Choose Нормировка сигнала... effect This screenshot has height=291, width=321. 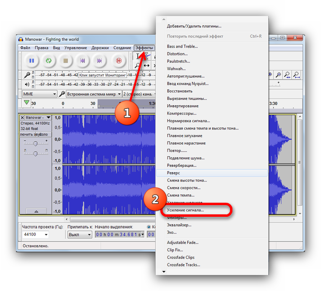point(212,121)
